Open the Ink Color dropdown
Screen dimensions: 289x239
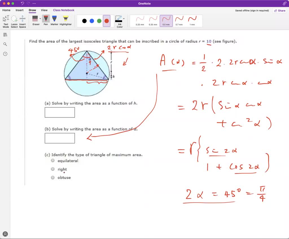pos(123,18)
